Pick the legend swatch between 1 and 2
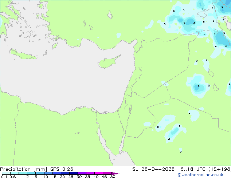 point(23,173)
